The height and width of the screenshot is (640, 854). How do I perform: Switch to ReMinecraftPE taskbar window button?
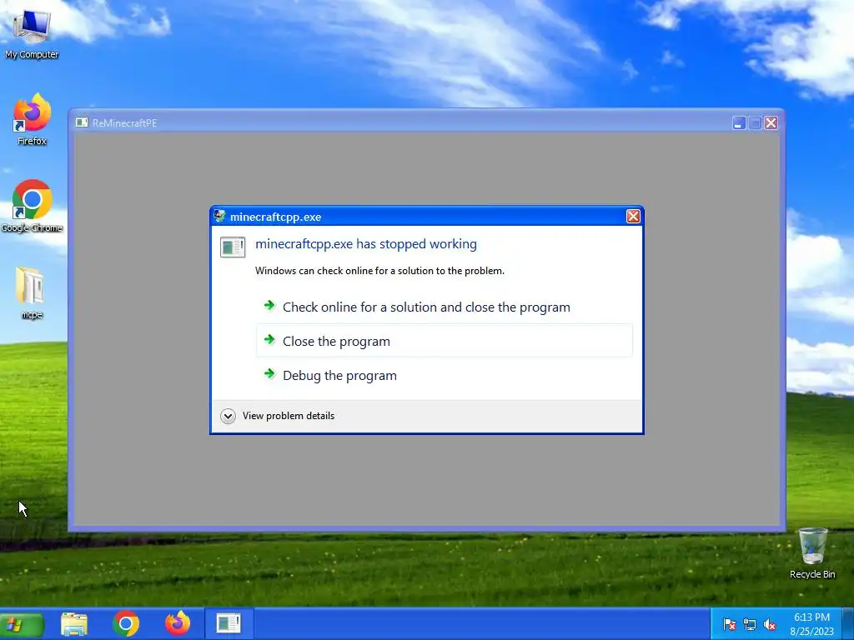(229, 623)
